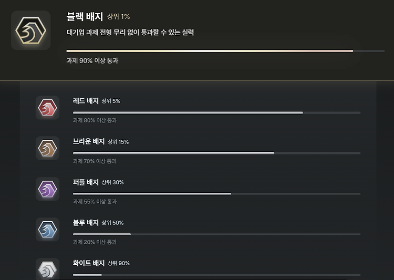Click the red badge hexagon icon
The height and width of the screenshot is (280, 394).
(47, 108)
